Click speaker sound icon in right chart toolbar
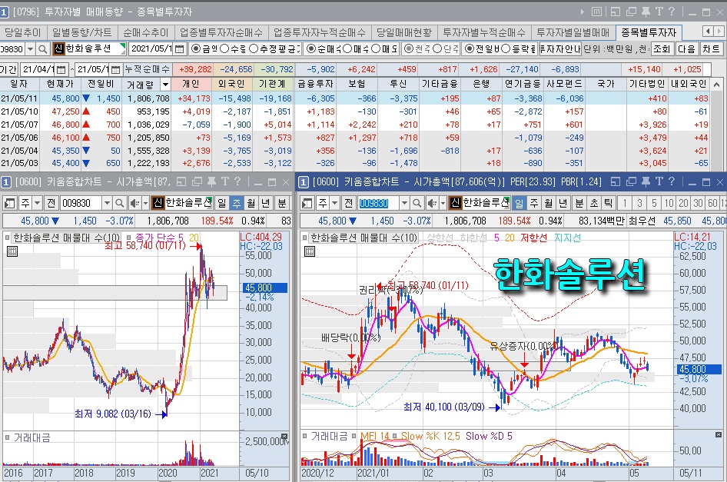 pyautogui.click(x=432, y=203)
